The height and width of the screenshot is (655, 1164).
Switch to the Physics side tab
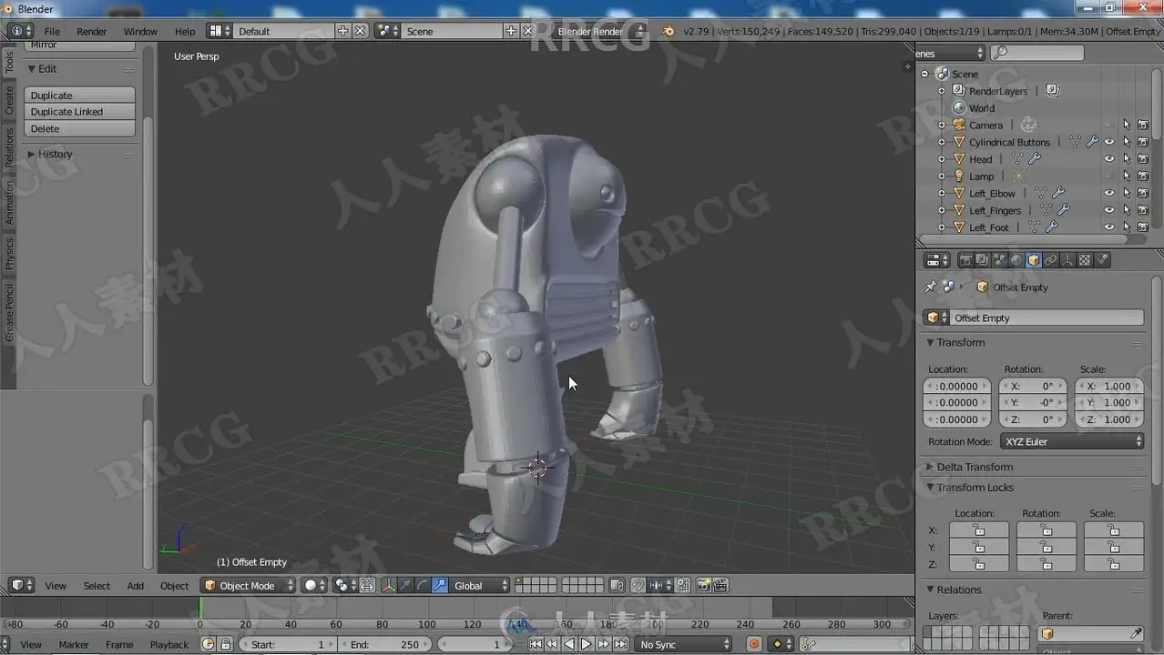coord(9,254)
